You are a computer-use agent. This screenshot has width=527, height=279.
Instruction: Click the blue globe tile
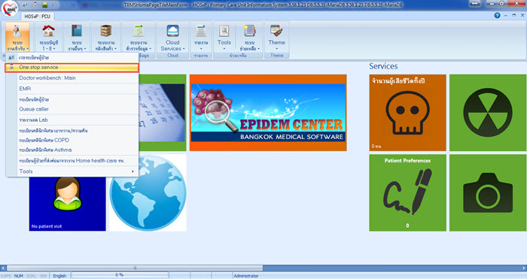(x=148, y=193)
